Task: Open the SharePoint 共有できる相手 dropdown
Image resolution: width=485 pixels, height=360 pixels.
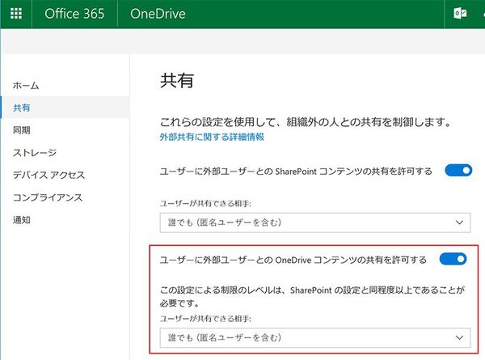Action: 315,222
